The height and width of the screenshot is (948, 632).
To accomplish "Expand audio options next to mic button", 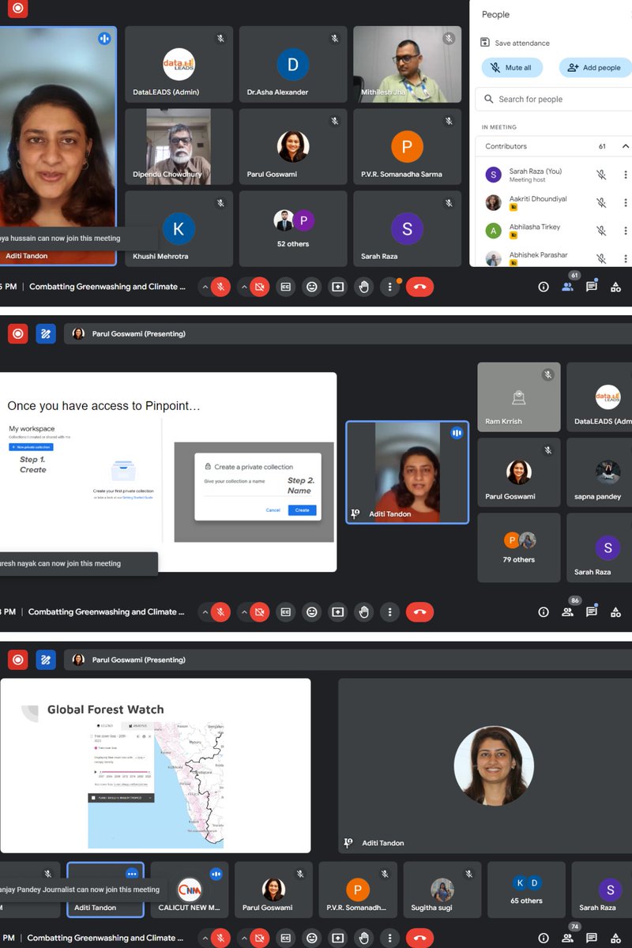I will 205,287.
